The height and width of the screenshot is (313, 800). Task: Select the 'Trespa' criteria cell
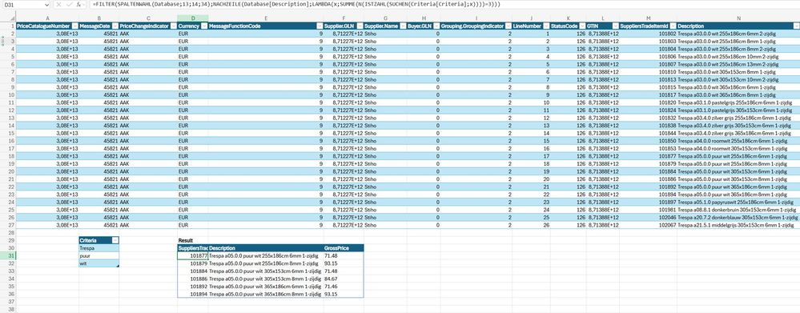coord(99,247)
